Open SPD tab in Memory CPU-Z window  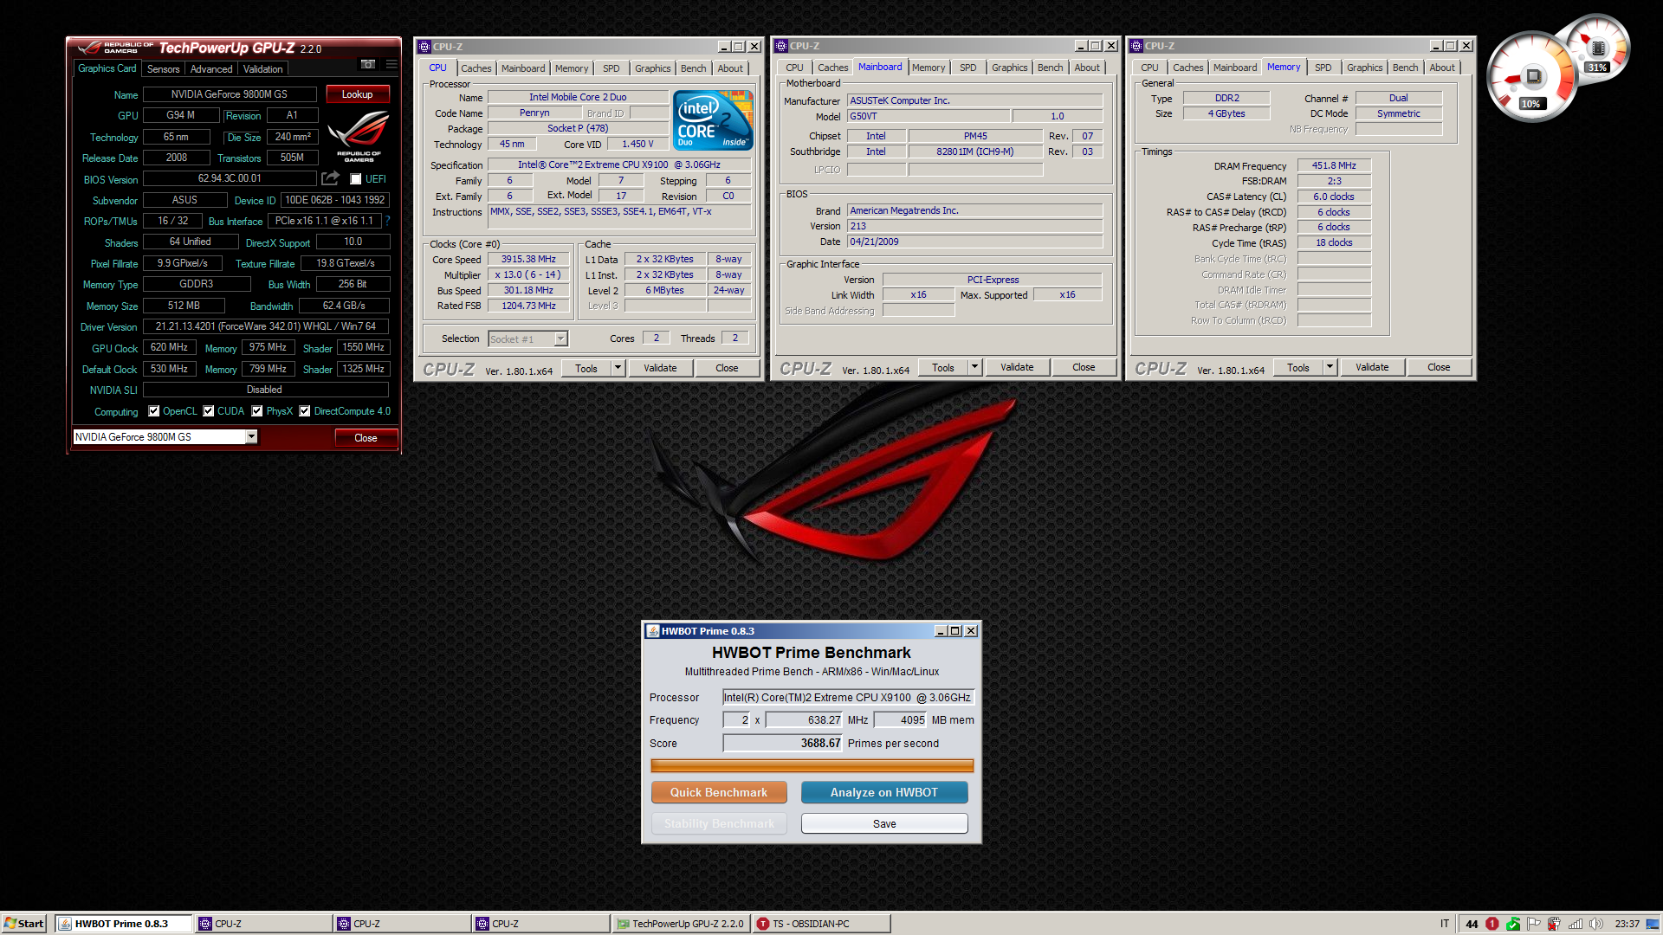pos(1323,68)
